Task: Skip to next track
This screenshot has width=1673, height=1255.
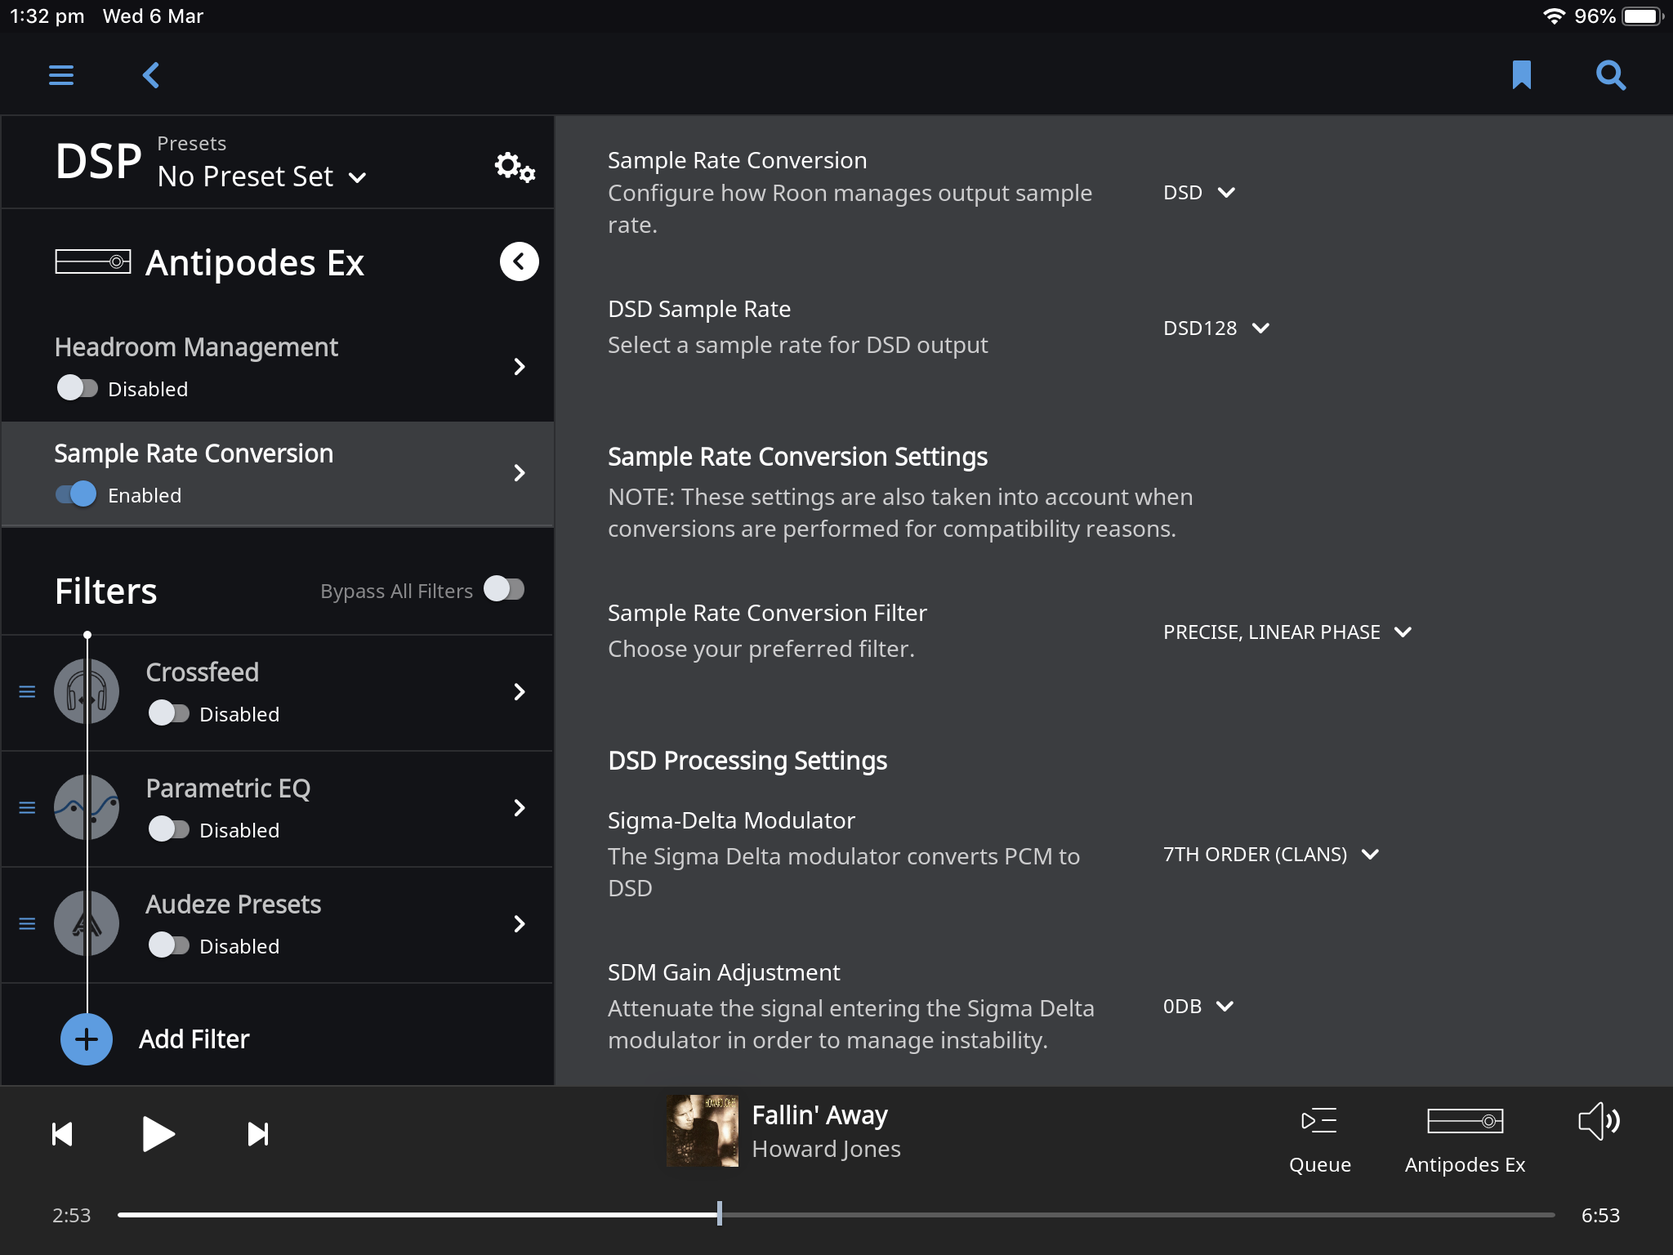Action: coord(258,1134)
